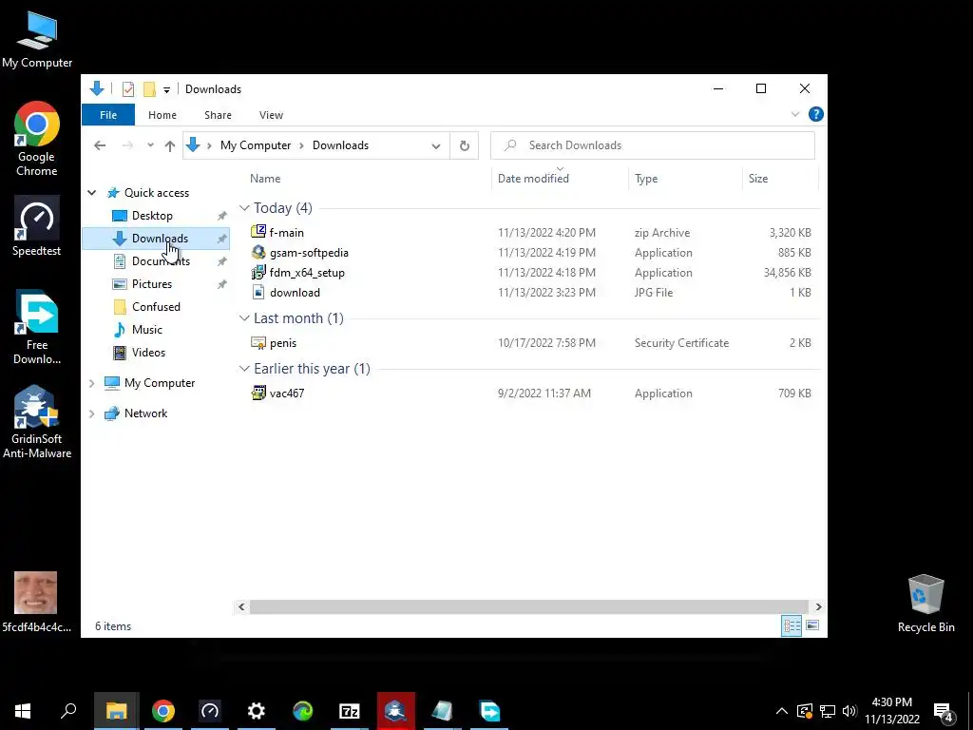
Task: Collapse the Quick access tree node
Action: coord(92,193)
